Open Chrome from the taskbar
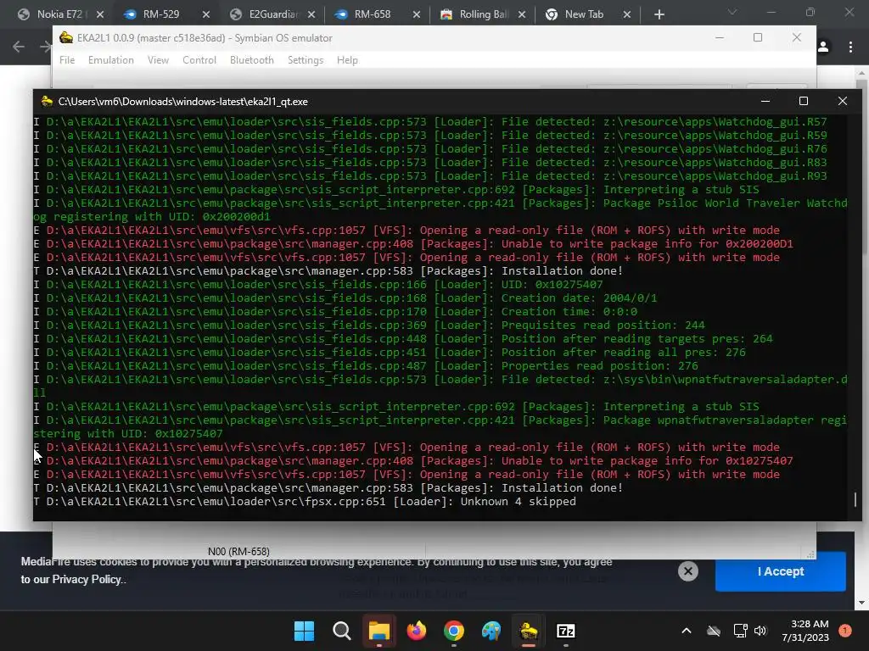Image resolution: width=869 pixels, height=651 pixels. (x=454, y=631)
